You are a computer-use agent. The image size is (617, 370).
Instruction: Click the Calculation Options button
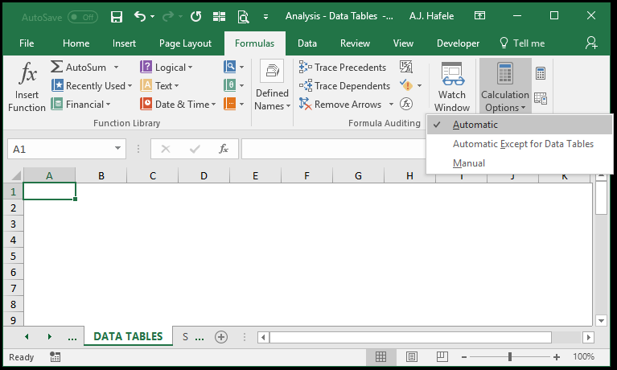point(505,87)
